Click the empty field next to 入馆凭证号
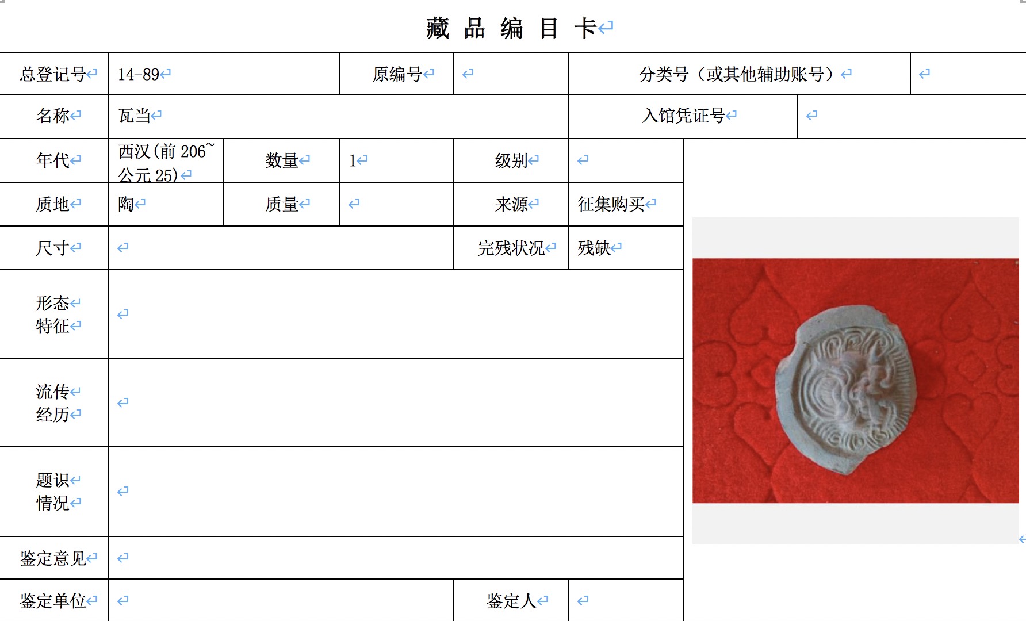1026x621 pixels. 912,117
